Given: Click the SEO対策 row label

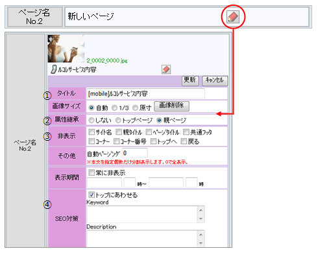Looking at the screenshot, I should (66, 219).
